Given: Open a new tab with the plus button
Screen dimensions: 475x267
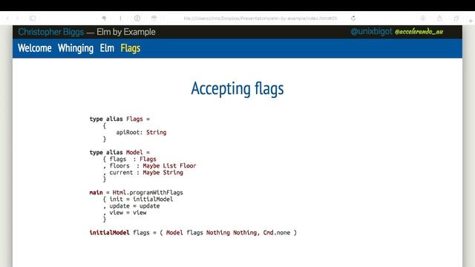Looking at the screenshot, I should pyautogui.click(x=471, y=21).
